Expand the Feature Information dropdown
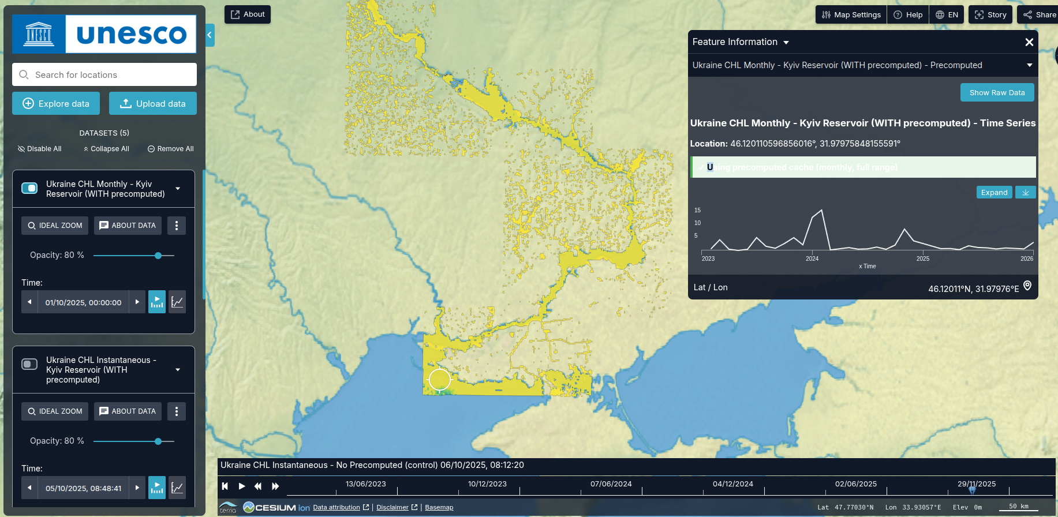Screen dimensions: 1058x517 tap(786, 42)
